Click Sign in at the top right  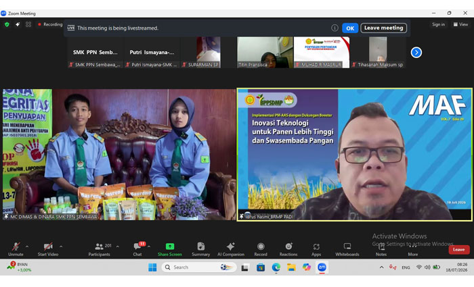click(438, 24)
